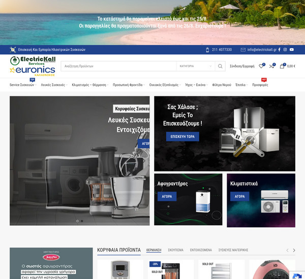
Task: Open the YouTube channel icon
Action: pyautogui.click(x=292, y=50)
